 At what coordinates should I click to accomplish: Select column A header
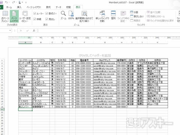[25, 42]
